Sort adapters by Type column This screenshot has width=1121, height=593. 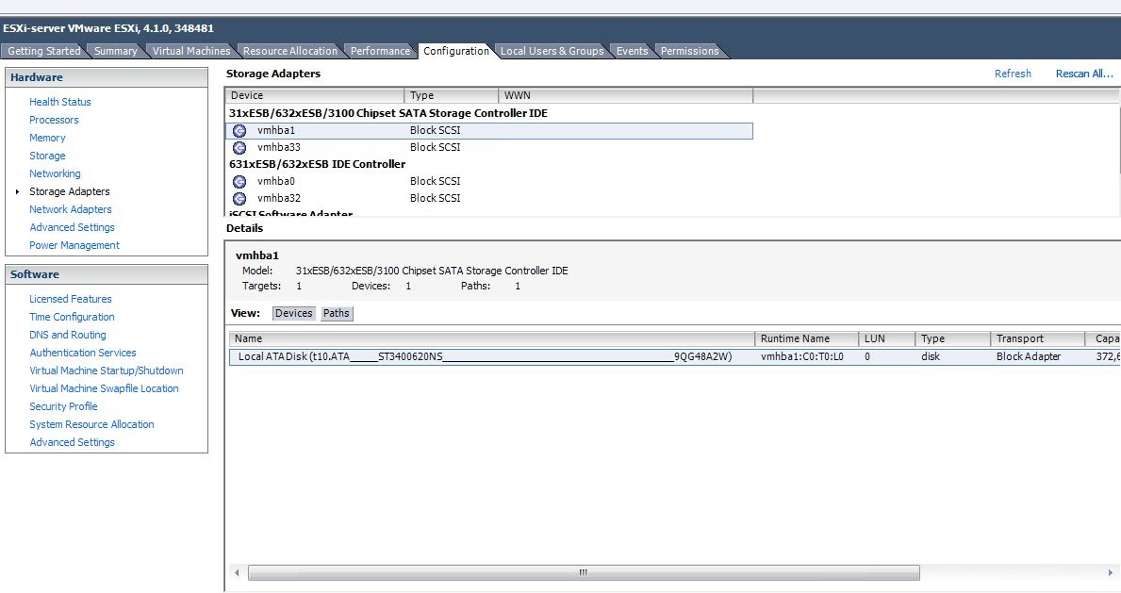click(451, 96)
